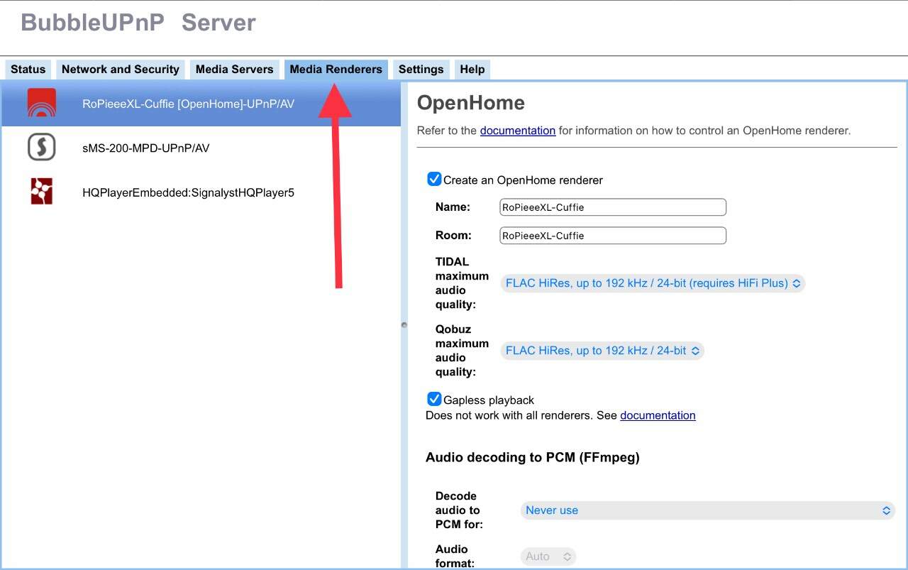Open the Audio format dropdown
The image size is (908, 570).
pos(548,557)
